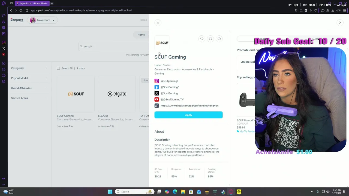Image resolution: width=349 pixels, height=196 pixels.
Task: Click the '7 rows' count text
Action: (x=81, y=68)
